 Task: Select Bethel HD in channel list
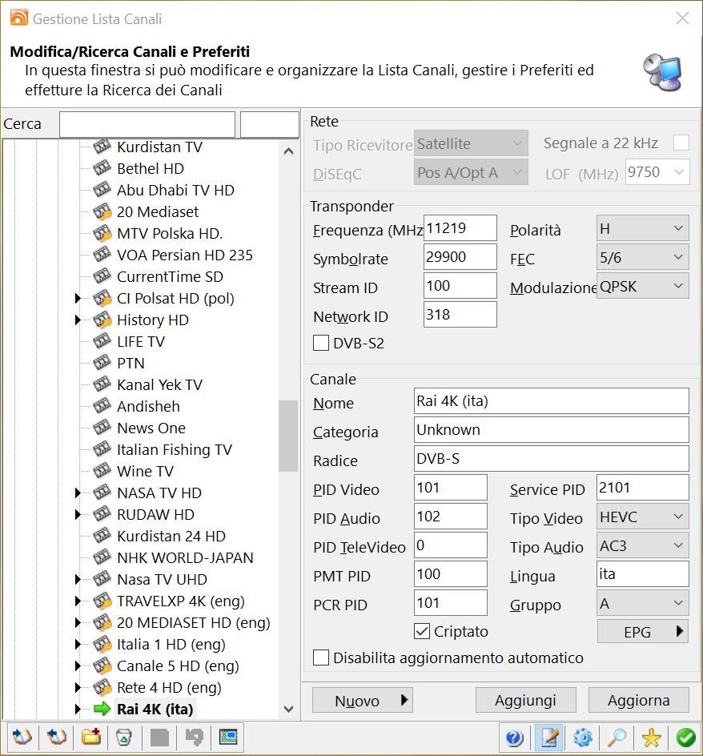(151, 168)
